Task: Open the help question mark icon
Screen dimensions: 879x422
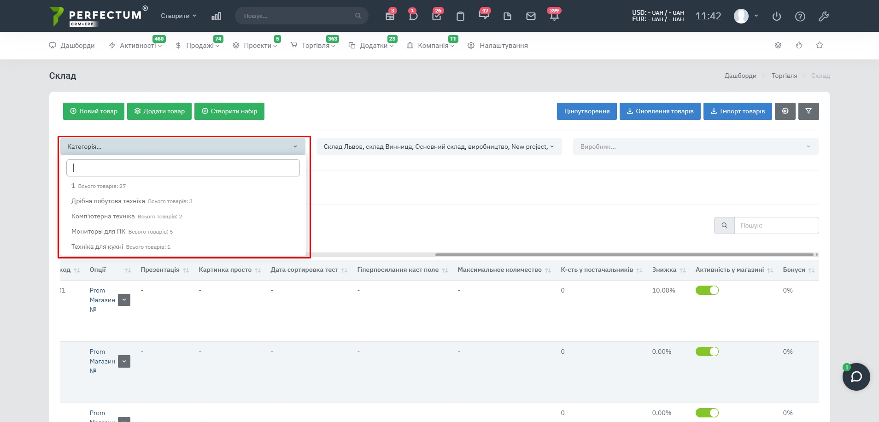Action: click(800, 17)
